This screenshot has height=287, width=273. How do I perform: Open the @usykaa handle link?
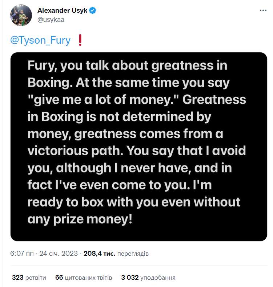pos(51,20)
